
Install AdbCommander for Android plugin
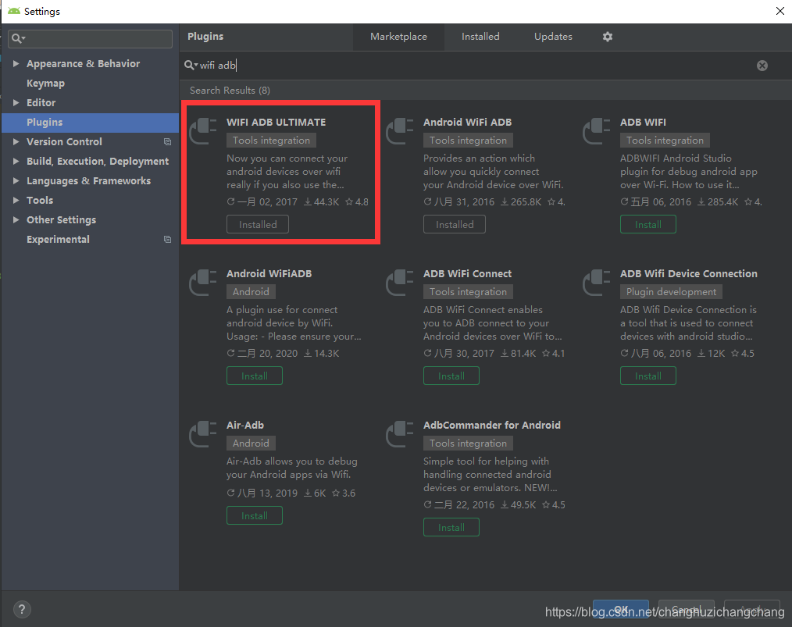[451, 527]
